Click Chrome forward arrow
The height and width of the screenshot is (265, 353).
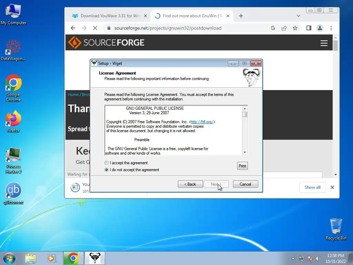point(84,28)
